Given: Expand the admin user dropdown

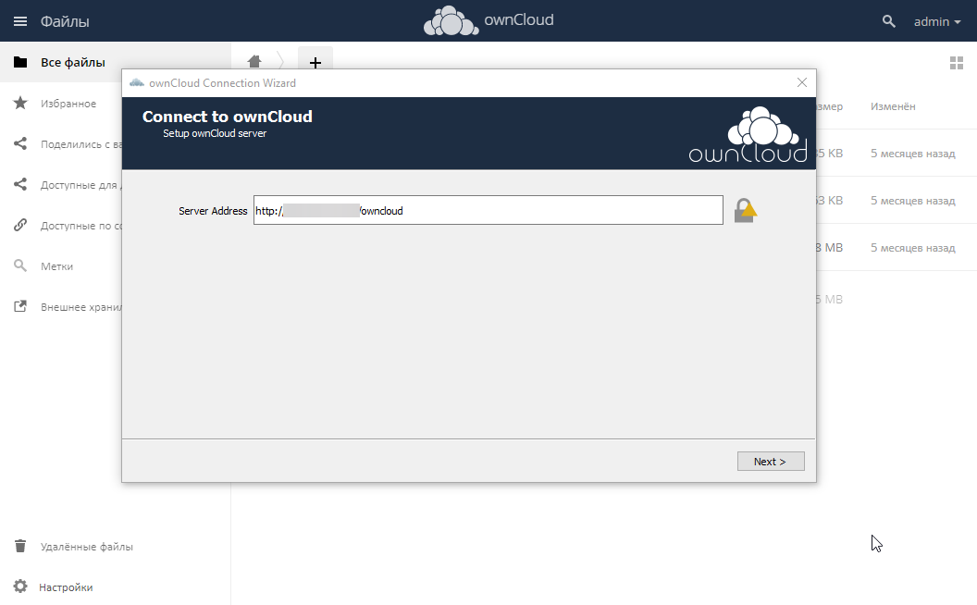Looking at the screenshot, I should tap(937, 21).
